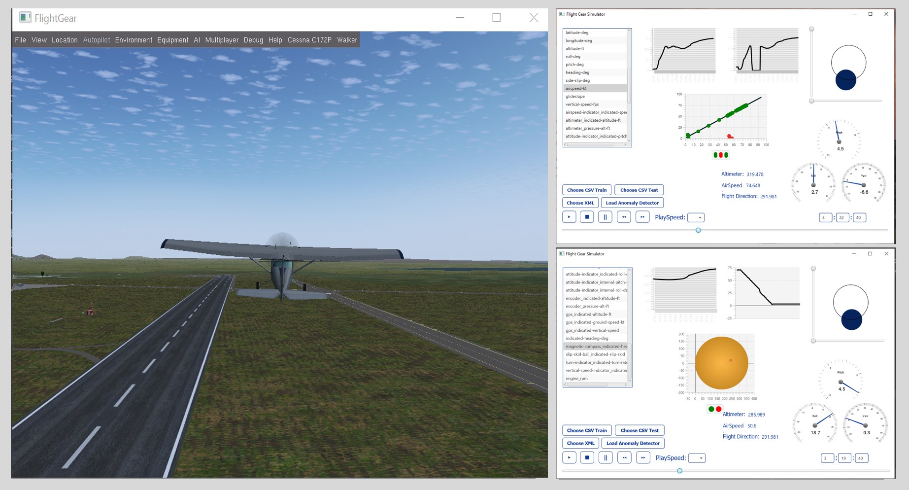Start playback in upper simulator window
The width and height of the screenshot is (909, 490).
(569, 217)
